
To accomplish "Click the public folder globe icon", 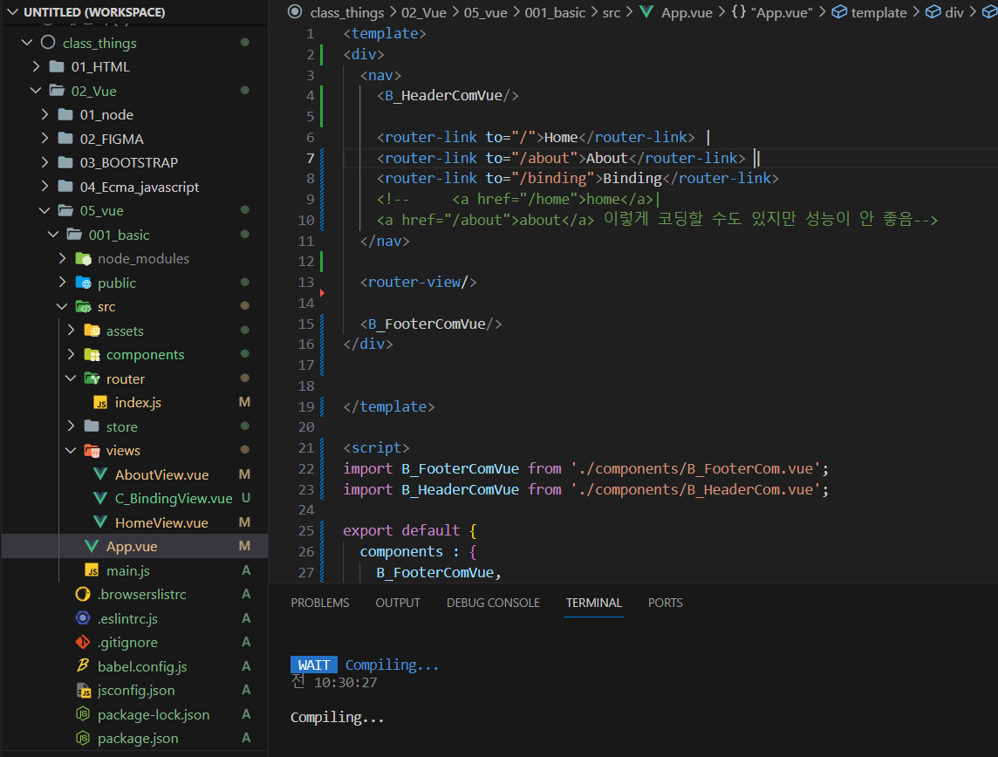I will (x=84, y=283).
